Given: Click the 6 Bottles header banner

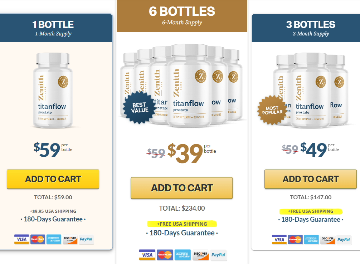Looking at the screenshot, I should [x=182, y=16].
